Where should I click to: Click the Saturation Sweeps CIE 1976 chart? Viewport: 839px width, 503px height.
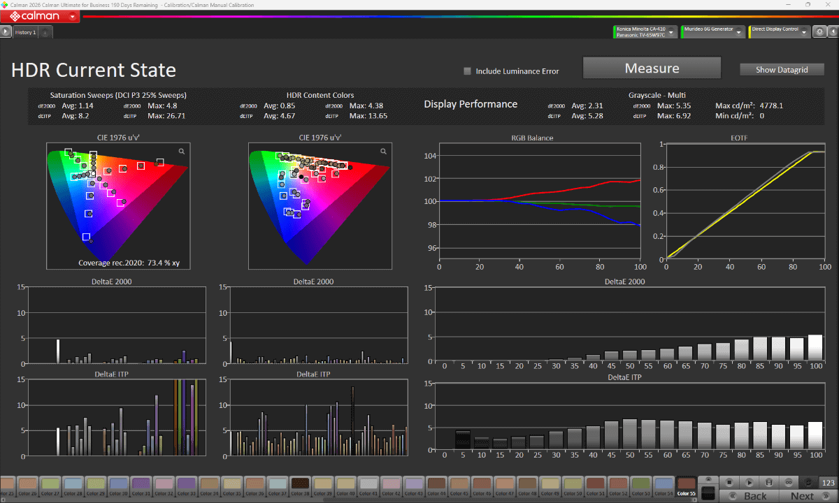click(117, 206)
